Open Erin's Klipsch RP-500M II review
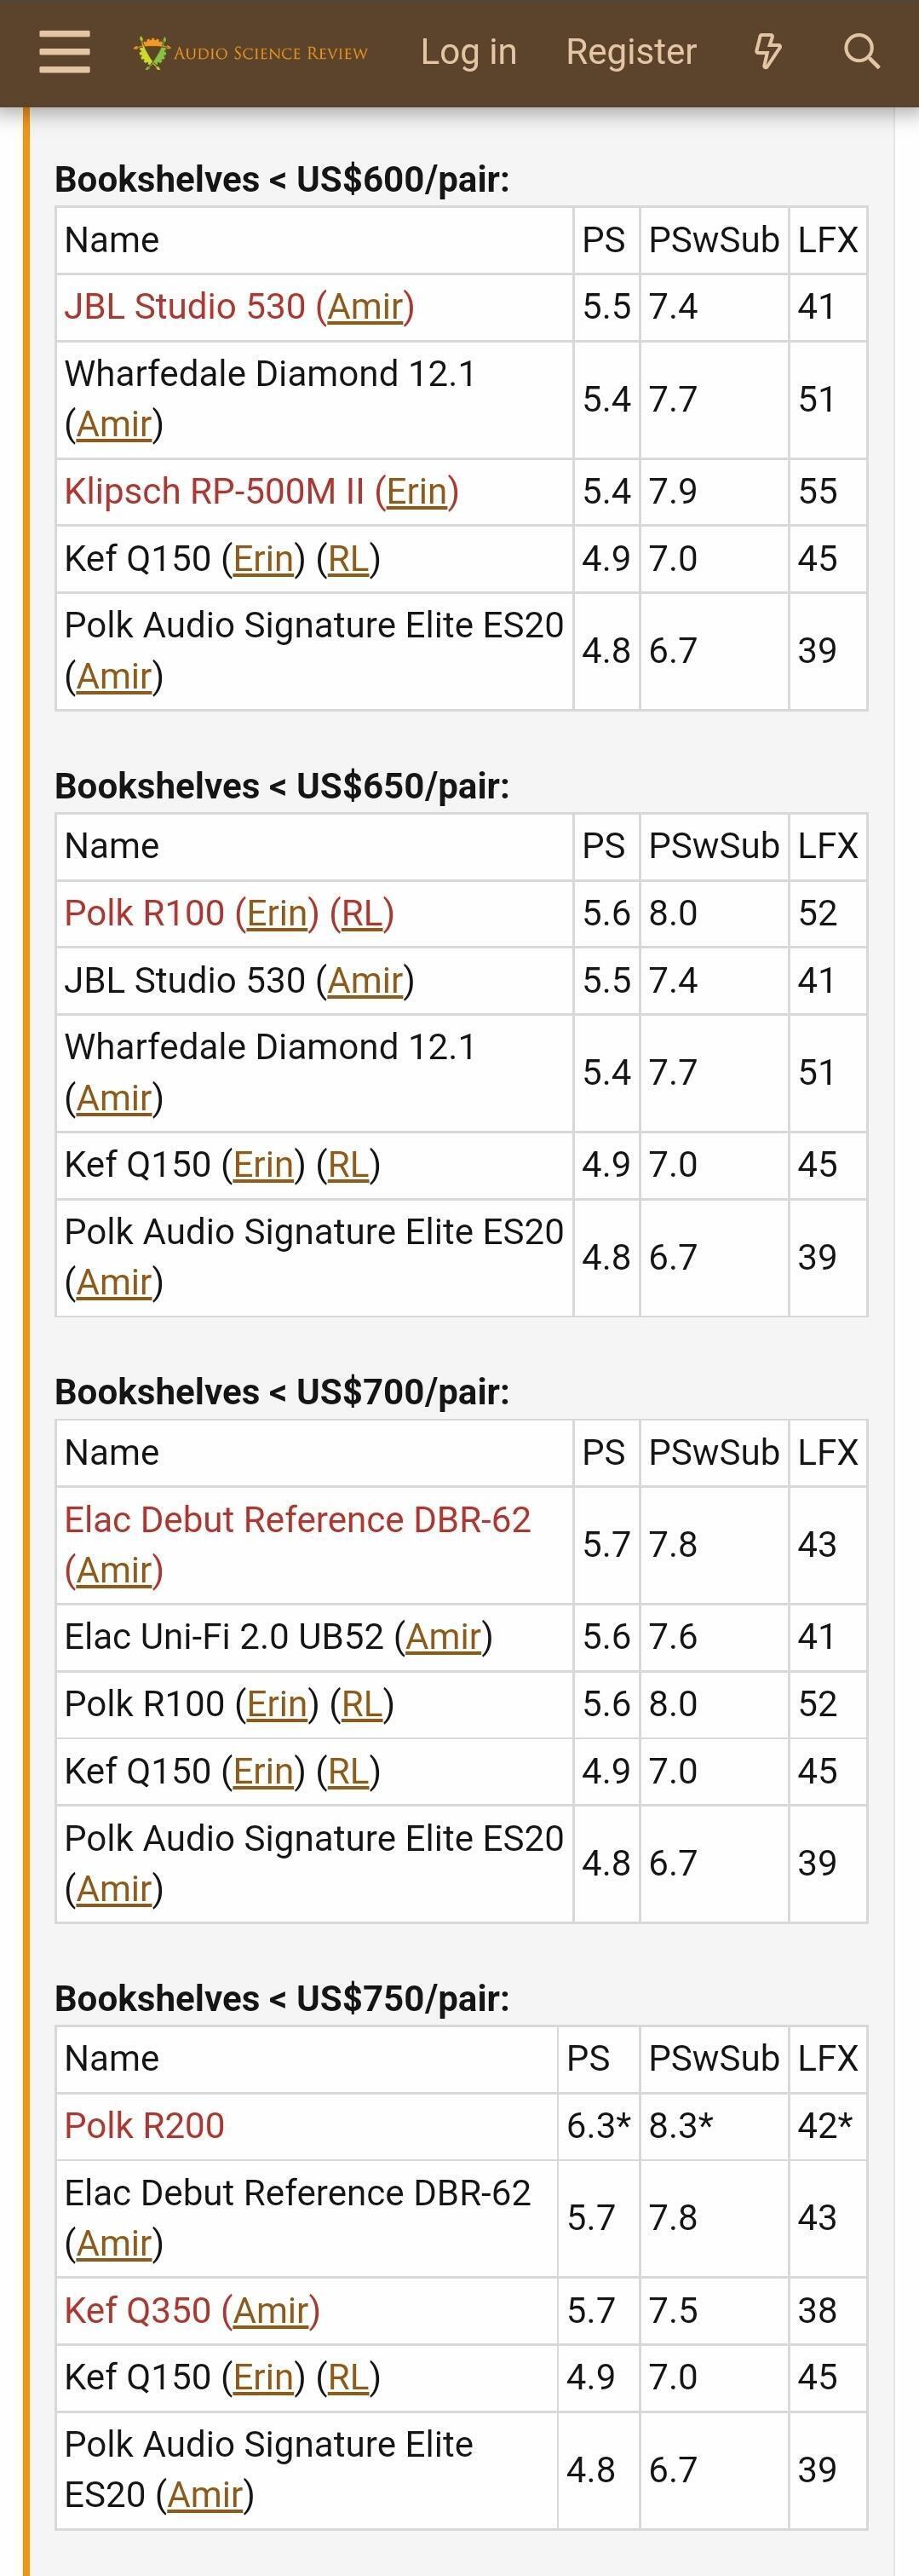 (x=416, y=492)
